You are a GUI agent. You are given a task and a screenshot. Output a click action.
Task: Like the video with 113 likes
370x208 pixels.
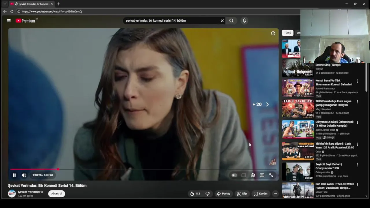[195, 194]
